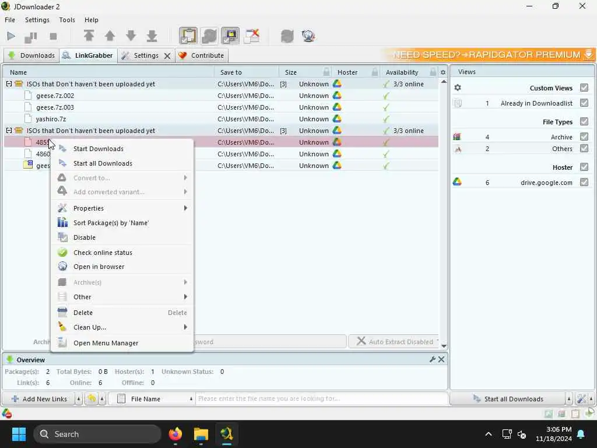This screenshot has height=448, width=597.
Task: Choose Start Downloads from context menu
Action: click(122, 149)
